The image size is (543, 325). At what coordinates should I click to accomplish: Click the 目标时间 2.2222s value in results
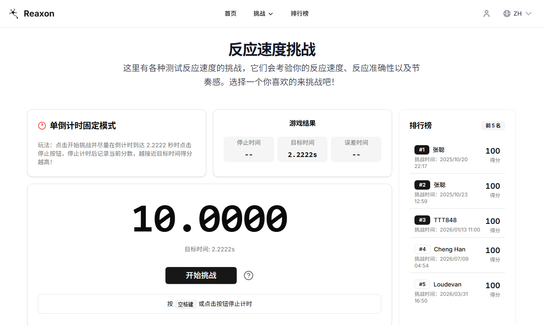(302, 155)
